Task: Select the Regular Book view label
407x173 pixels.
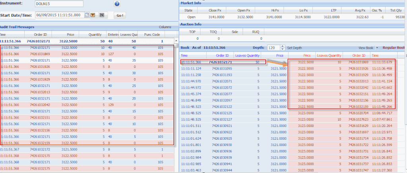Action: tap(393, 48)
